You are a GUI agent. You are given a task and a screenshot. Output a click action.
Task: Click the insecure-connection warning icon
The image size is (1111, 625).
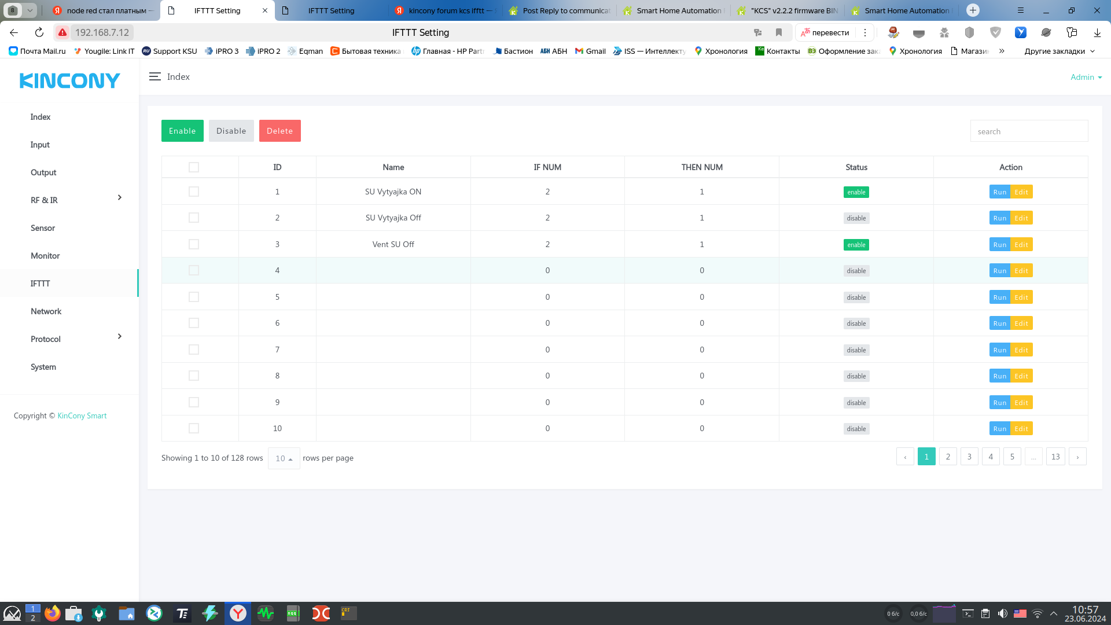(x=62, y=32)
